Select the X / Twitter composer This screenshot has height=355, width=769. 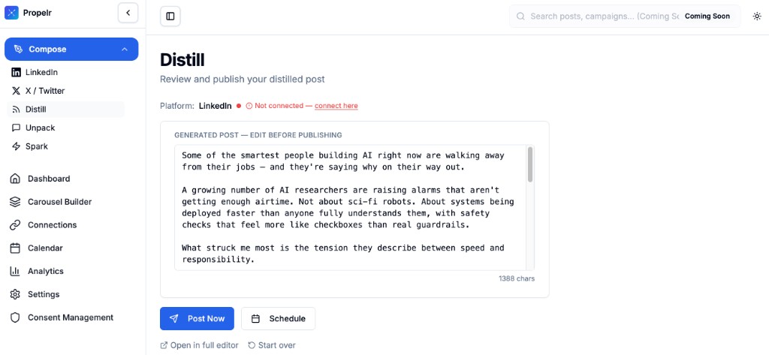pyautogui.click(x=44, y=91)
